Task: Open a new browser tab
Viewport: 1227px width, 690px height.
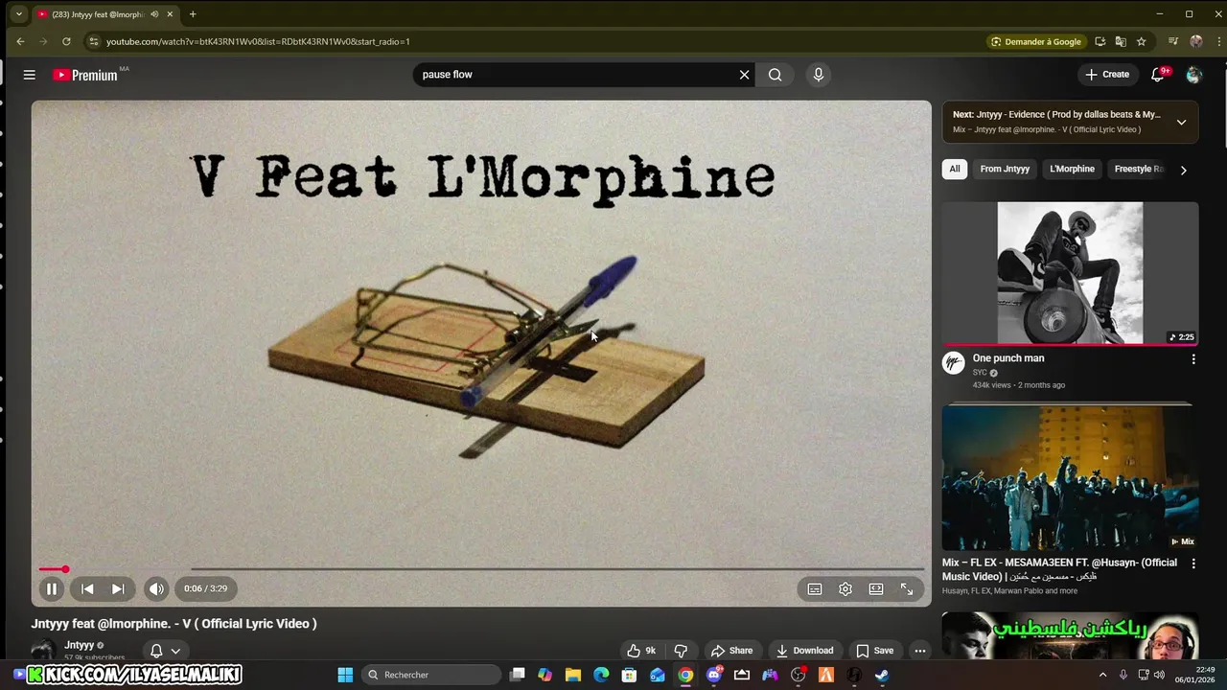Action: [x=193, y=14]
